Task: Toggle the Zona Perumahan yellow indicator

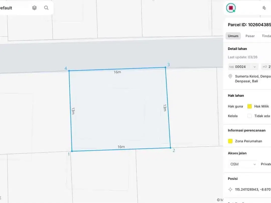Action: click(230, 141)
